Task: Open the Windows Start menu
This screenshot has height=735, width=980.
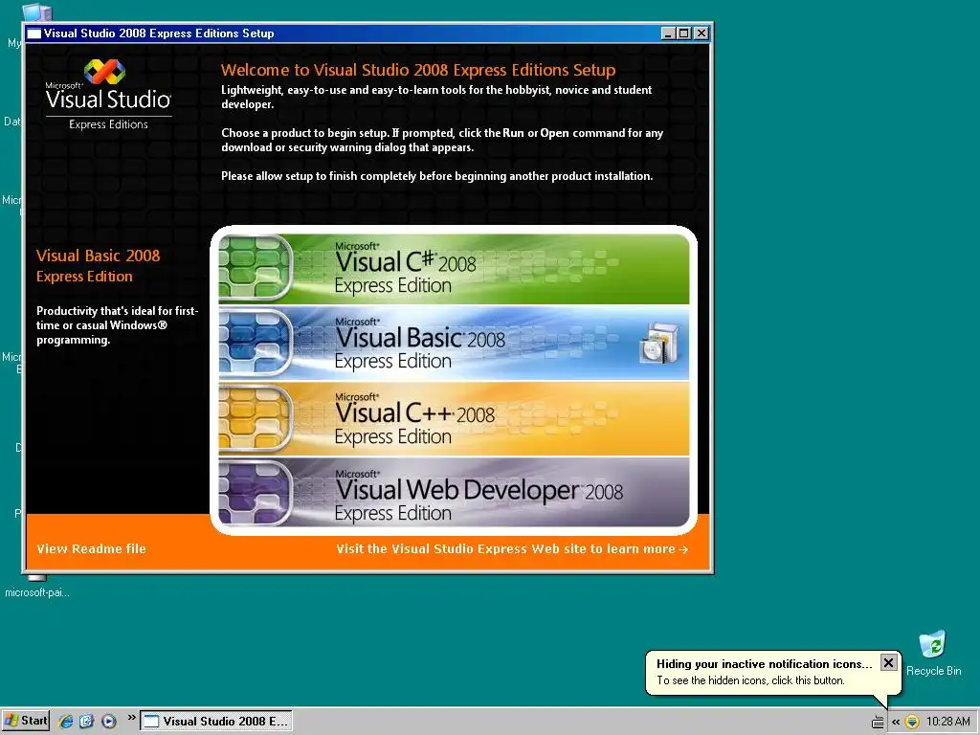Action: pos(26,721)
